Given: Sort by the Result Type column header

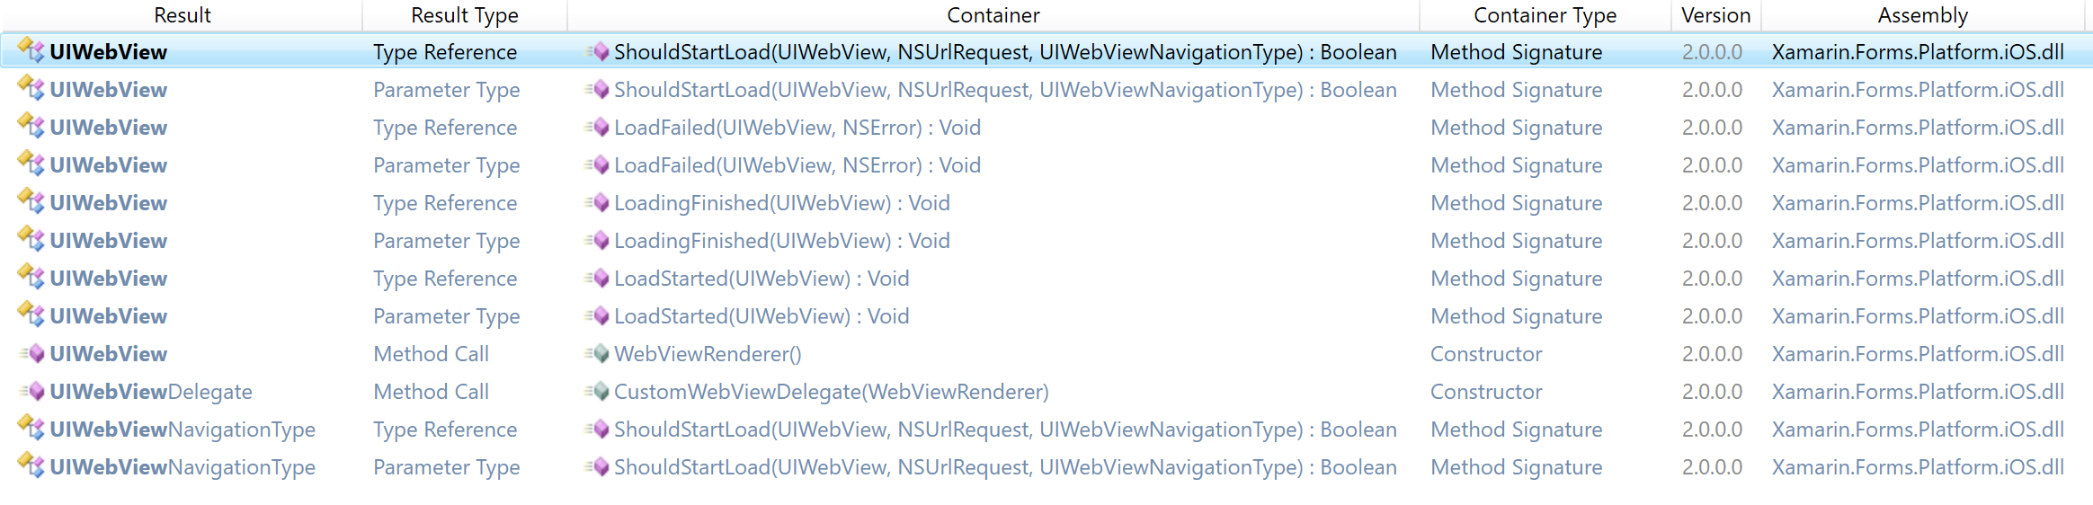Looking at the screenshot, I should [465, 15].
